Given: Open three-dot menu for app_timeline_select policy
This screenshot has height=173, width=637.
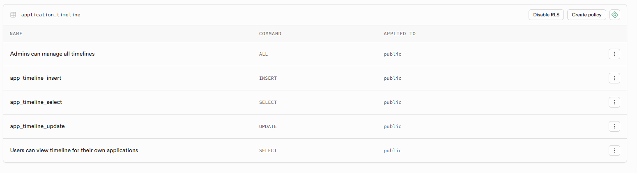Looking at the screenshot, I should point(614,102).
